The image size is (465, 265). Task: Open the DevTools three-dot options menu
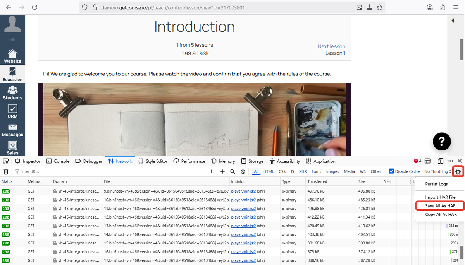tap(450, 161)
